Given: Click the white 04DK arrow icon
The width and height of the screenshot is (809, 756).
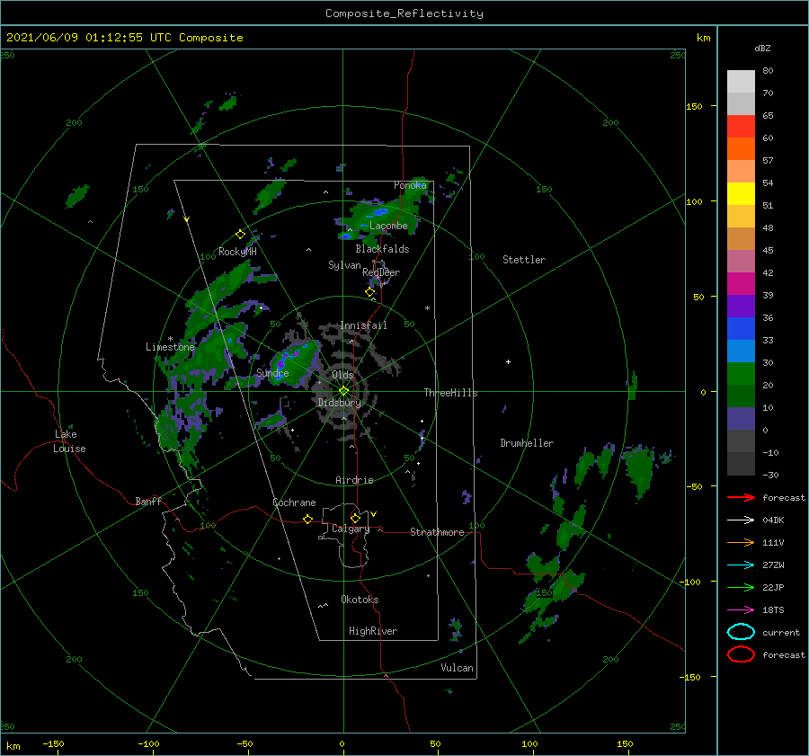Looking at the screenshot, I should pos(741,520).
